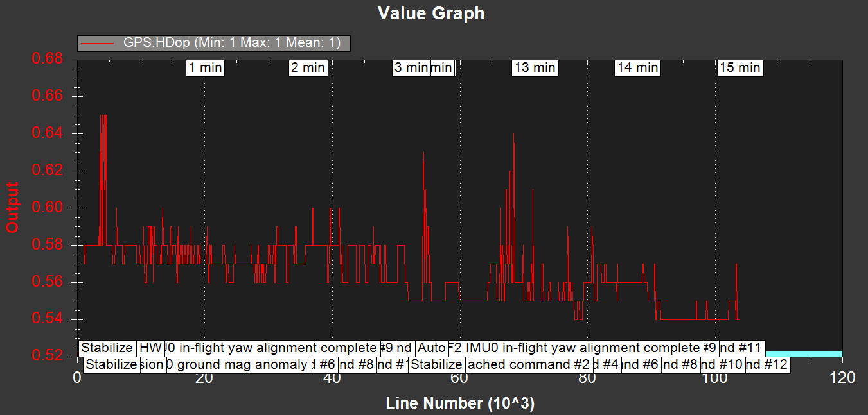The height and width of the screenshot is (415, 868).
Task: Click the red Output Y-axis title
Action: tap(12, 207)
